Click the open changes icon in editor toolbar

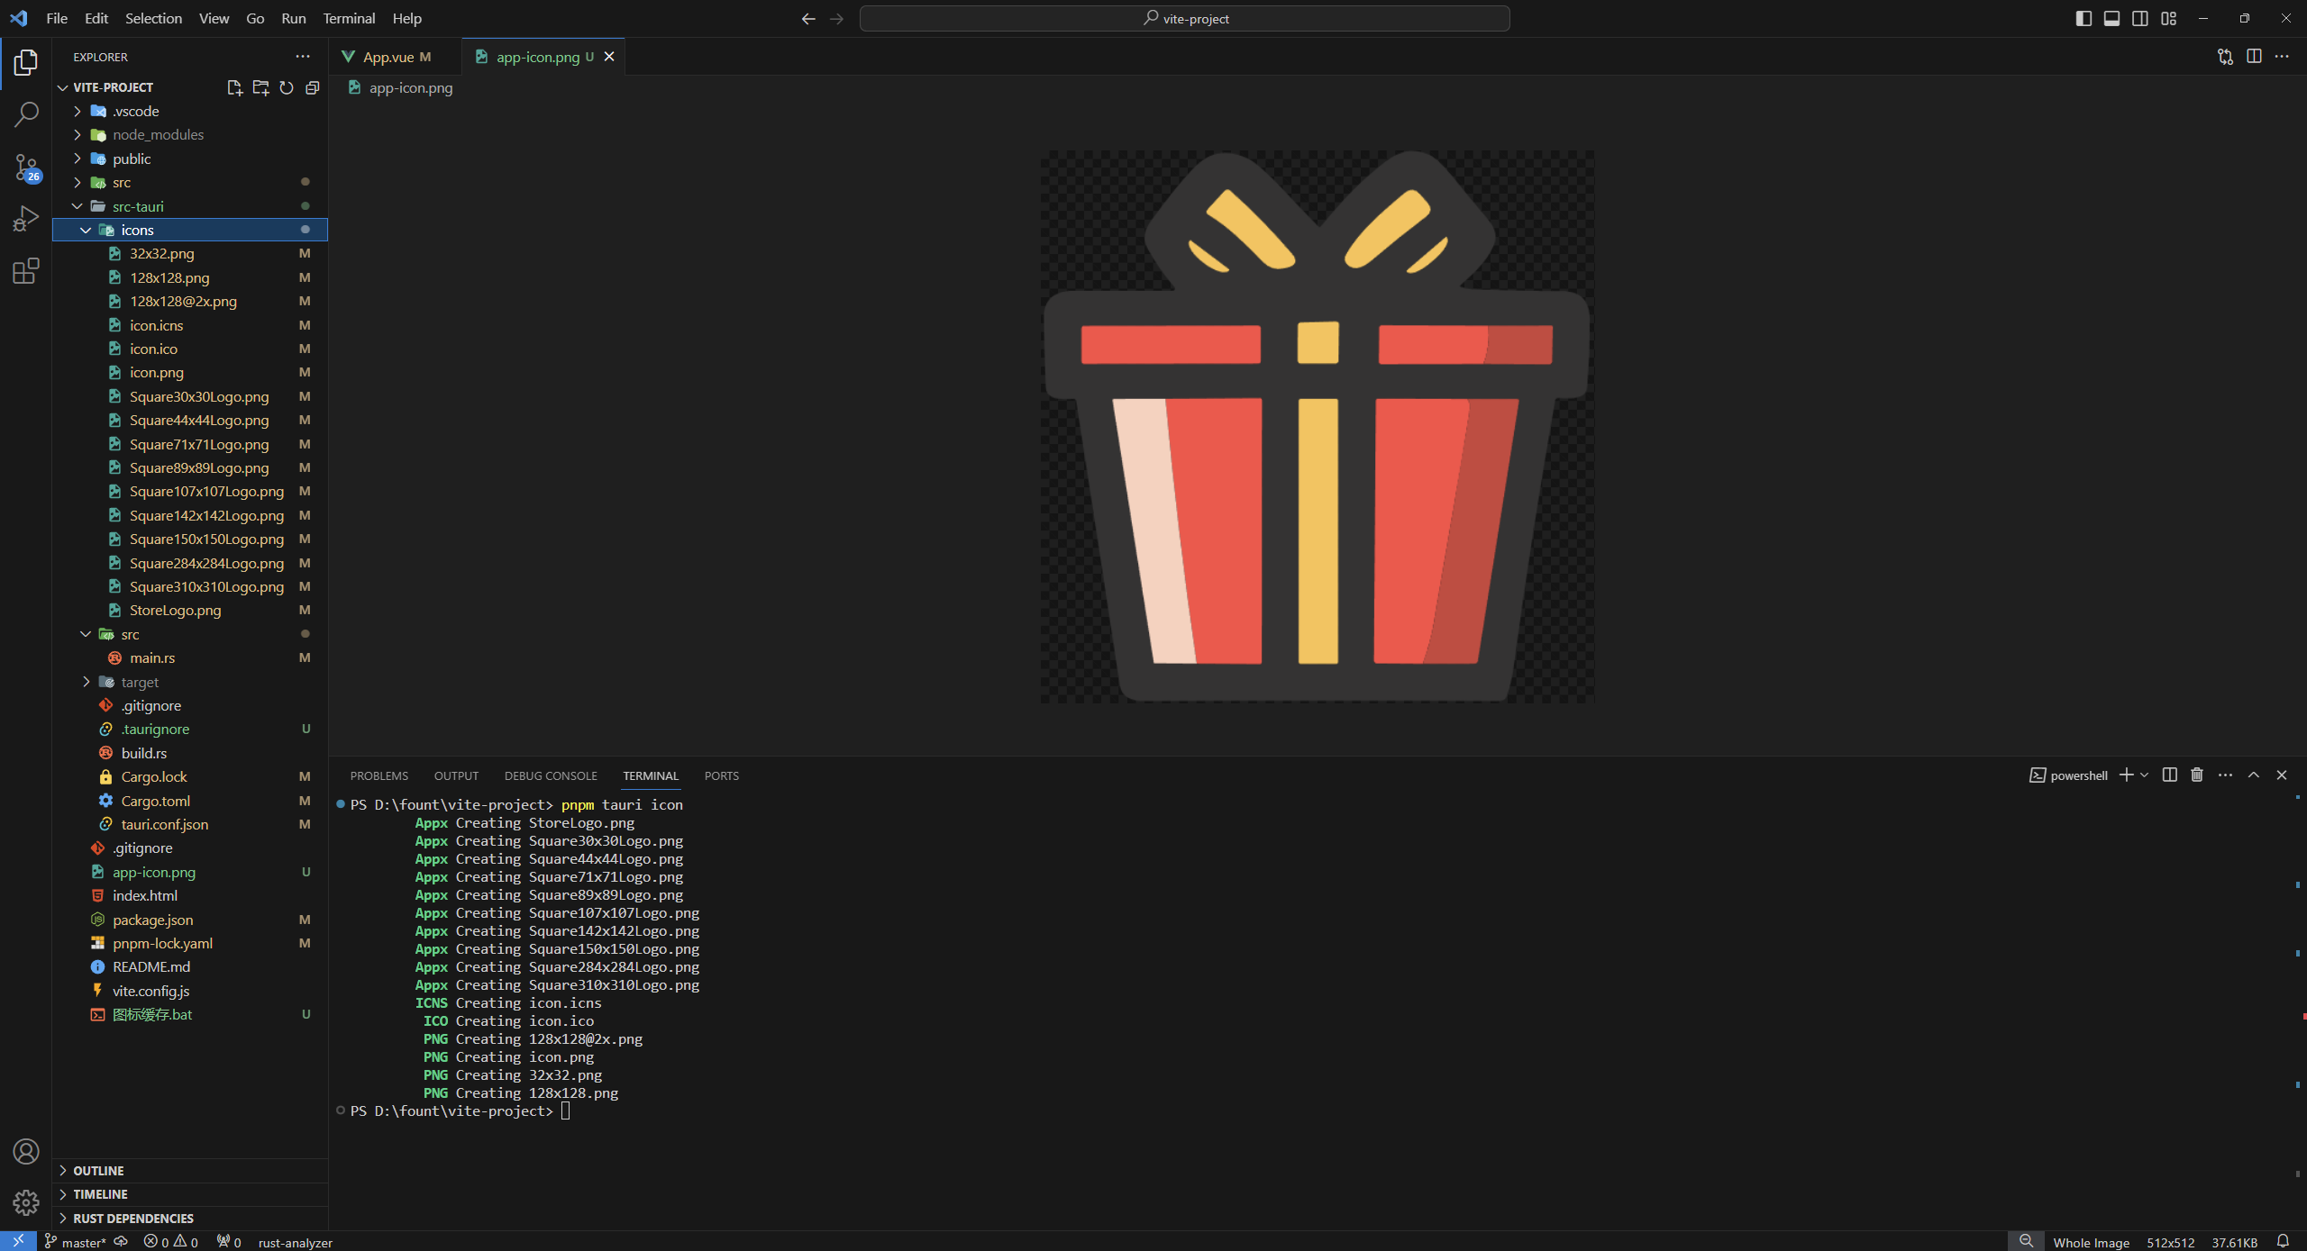[x=2225, y=57]
